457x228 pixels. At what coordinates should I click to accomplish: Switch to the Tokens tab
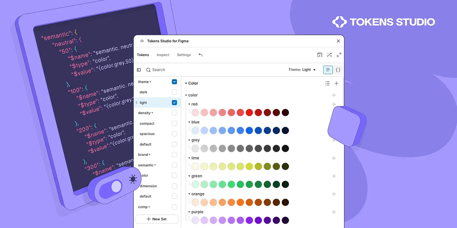coord(143,55)
